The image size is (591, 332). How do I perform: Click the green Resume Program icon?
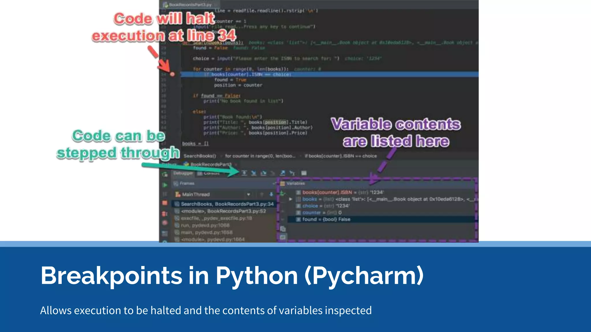(x=165, y=185)
